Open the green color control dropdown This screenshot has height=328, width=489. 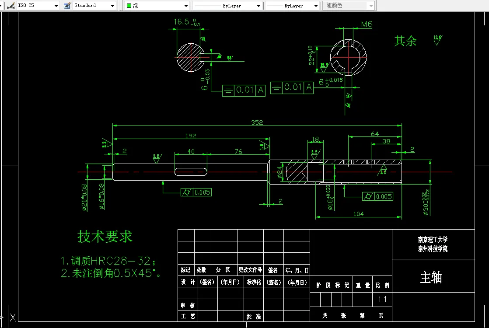tap(186, 6)
